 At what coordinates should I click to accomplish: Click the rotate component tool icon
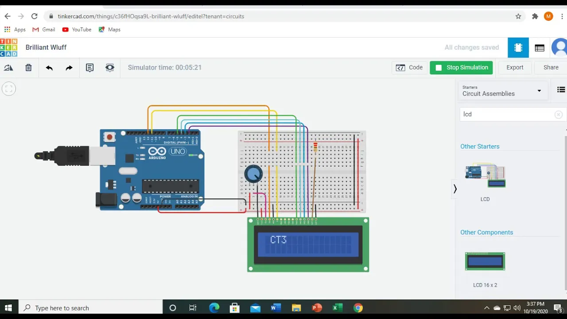[x=8, y=68]
